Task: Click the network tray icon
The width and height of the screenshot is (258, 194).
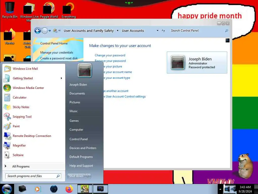Action: pyautogui.click(x=227, y=189)
